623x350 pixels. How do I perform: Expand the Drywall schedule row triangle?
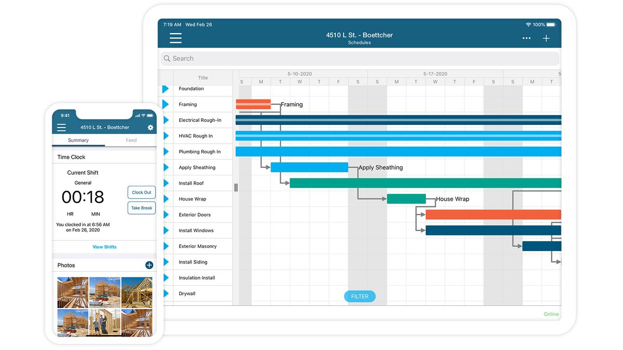pos(165,293)
